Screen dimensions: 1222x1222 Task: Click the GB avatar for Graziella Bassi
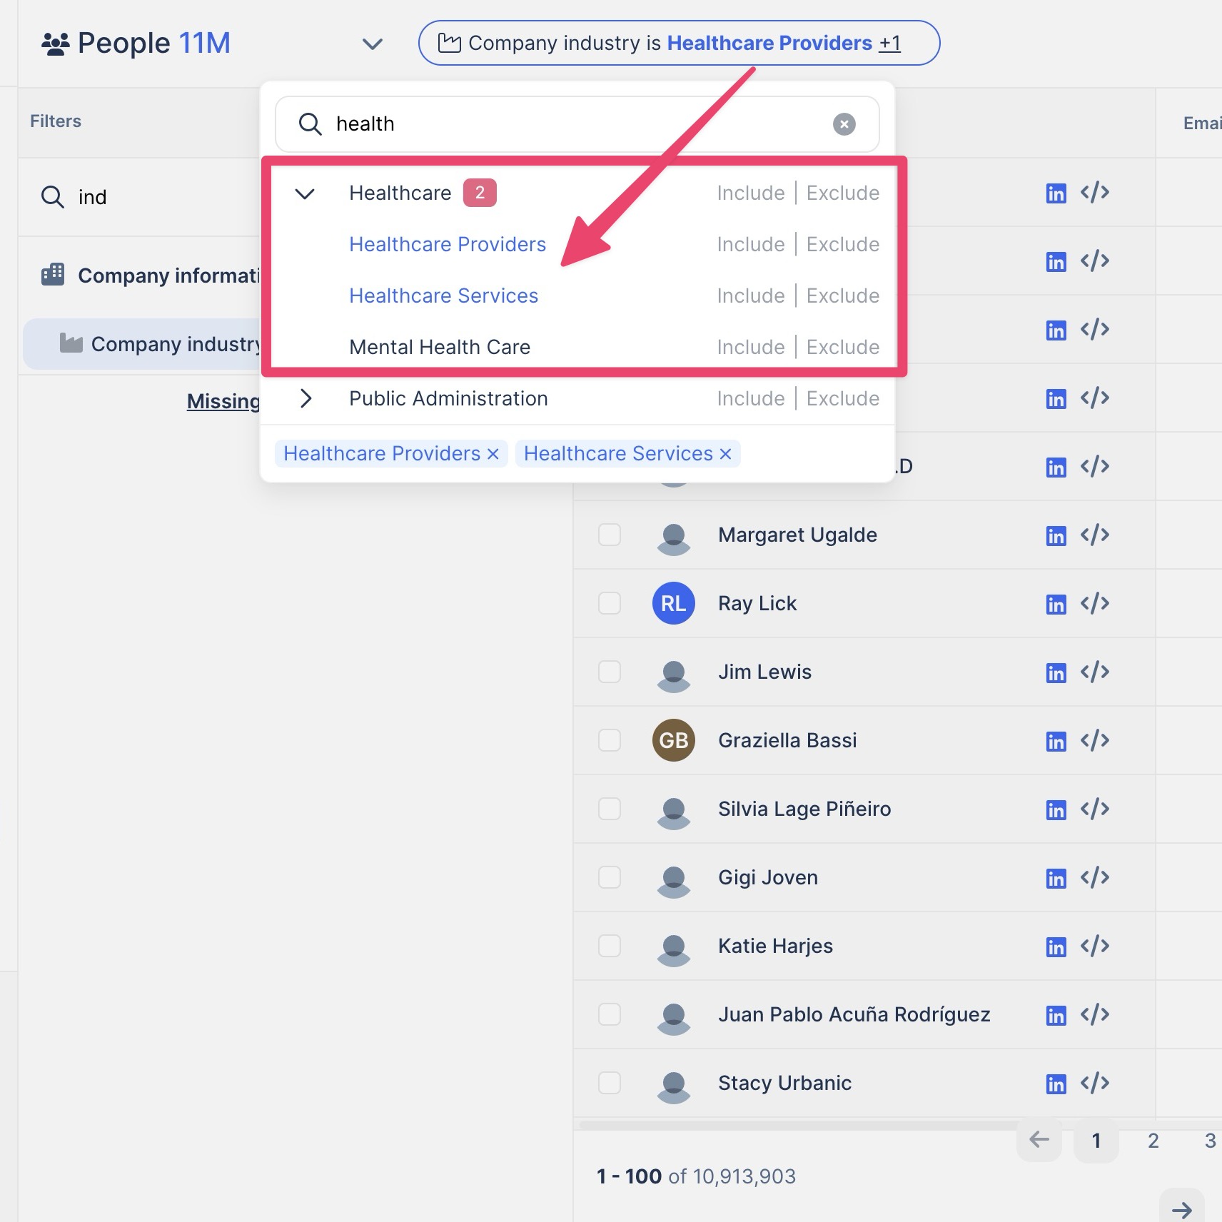pos(673,740)
